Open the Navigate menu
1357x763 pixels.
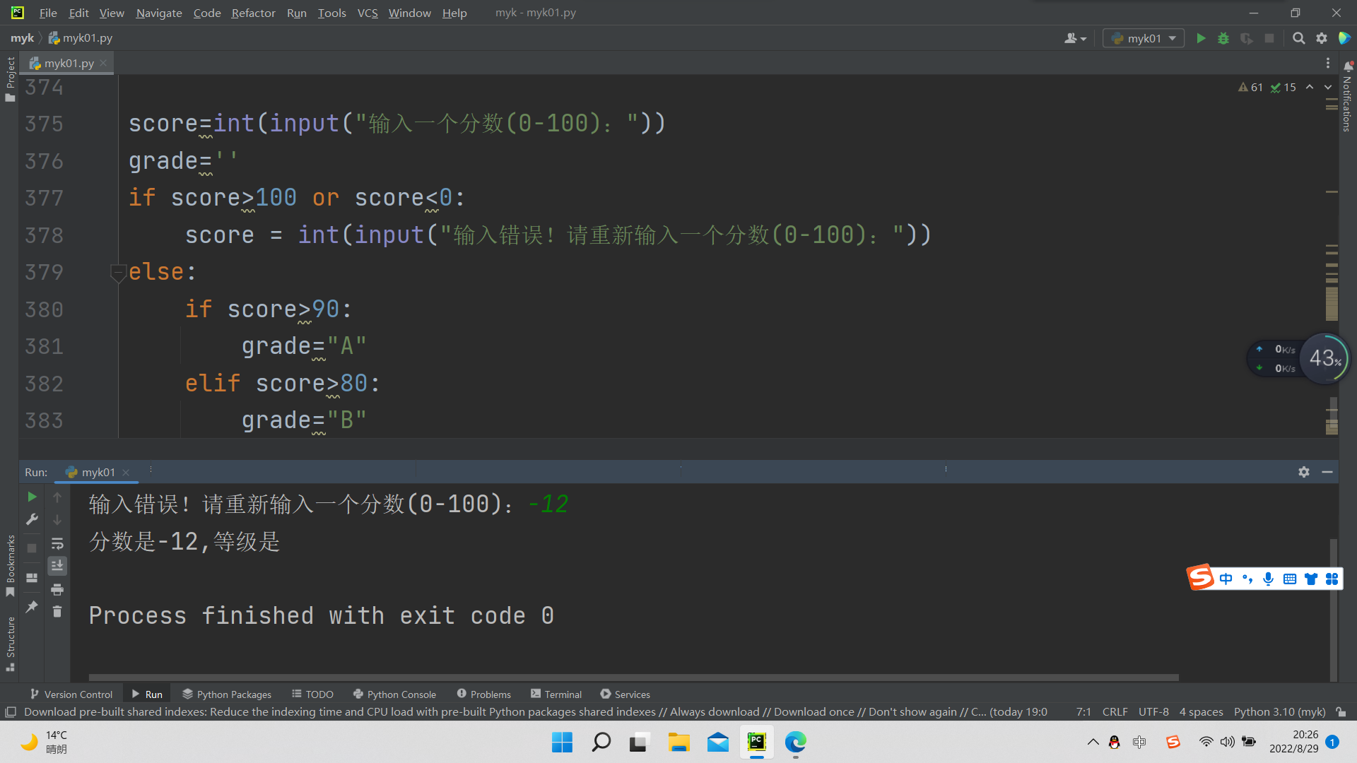[159, 13]
